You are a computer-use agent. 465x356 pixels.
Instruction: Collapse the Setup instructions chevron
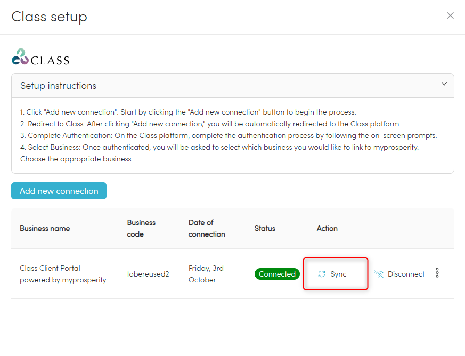[x=444, y=84]
